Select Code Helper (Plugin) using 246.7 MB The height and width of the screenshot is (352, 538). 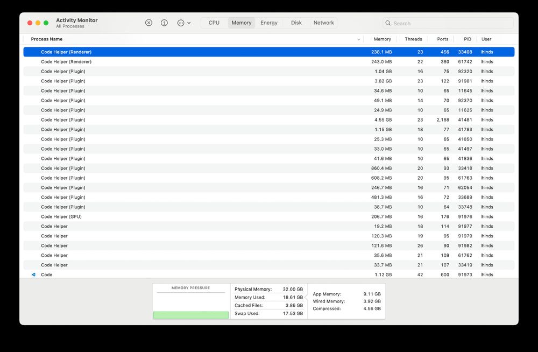click(268, 187)
